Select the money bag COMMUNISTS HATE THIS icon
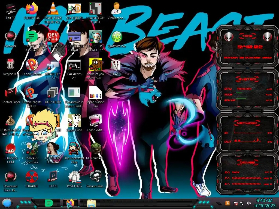The height and width of the screenshot is (209, 279). (x=11, y=121)
